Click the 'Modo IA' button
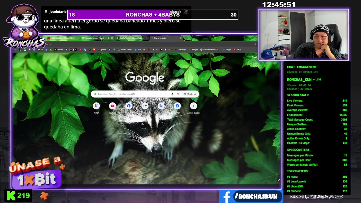Image resolution: width=361 pixels, height=203 pixels. (190, 94)
